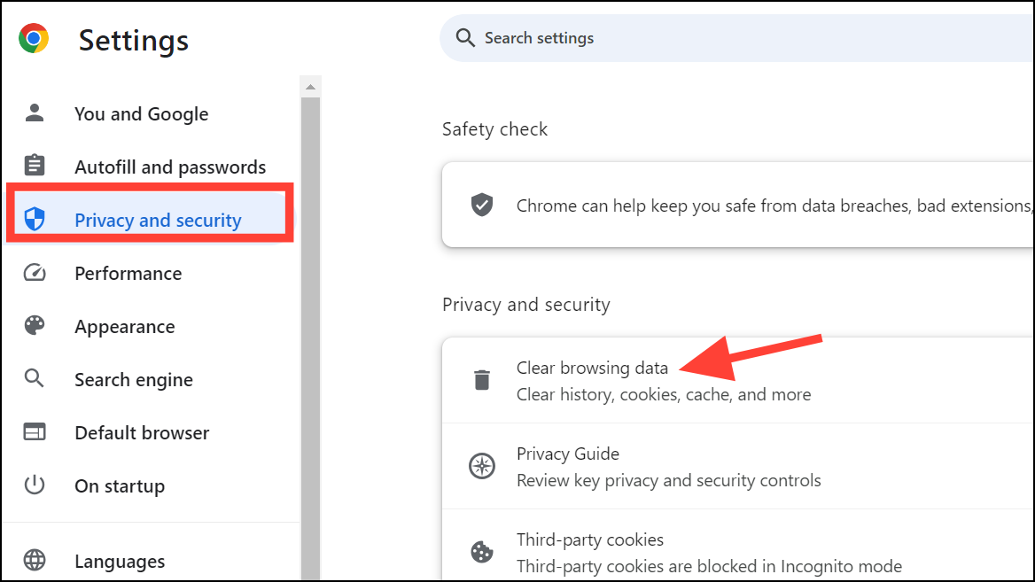Click the Privacy Guide compass icon

481,465
